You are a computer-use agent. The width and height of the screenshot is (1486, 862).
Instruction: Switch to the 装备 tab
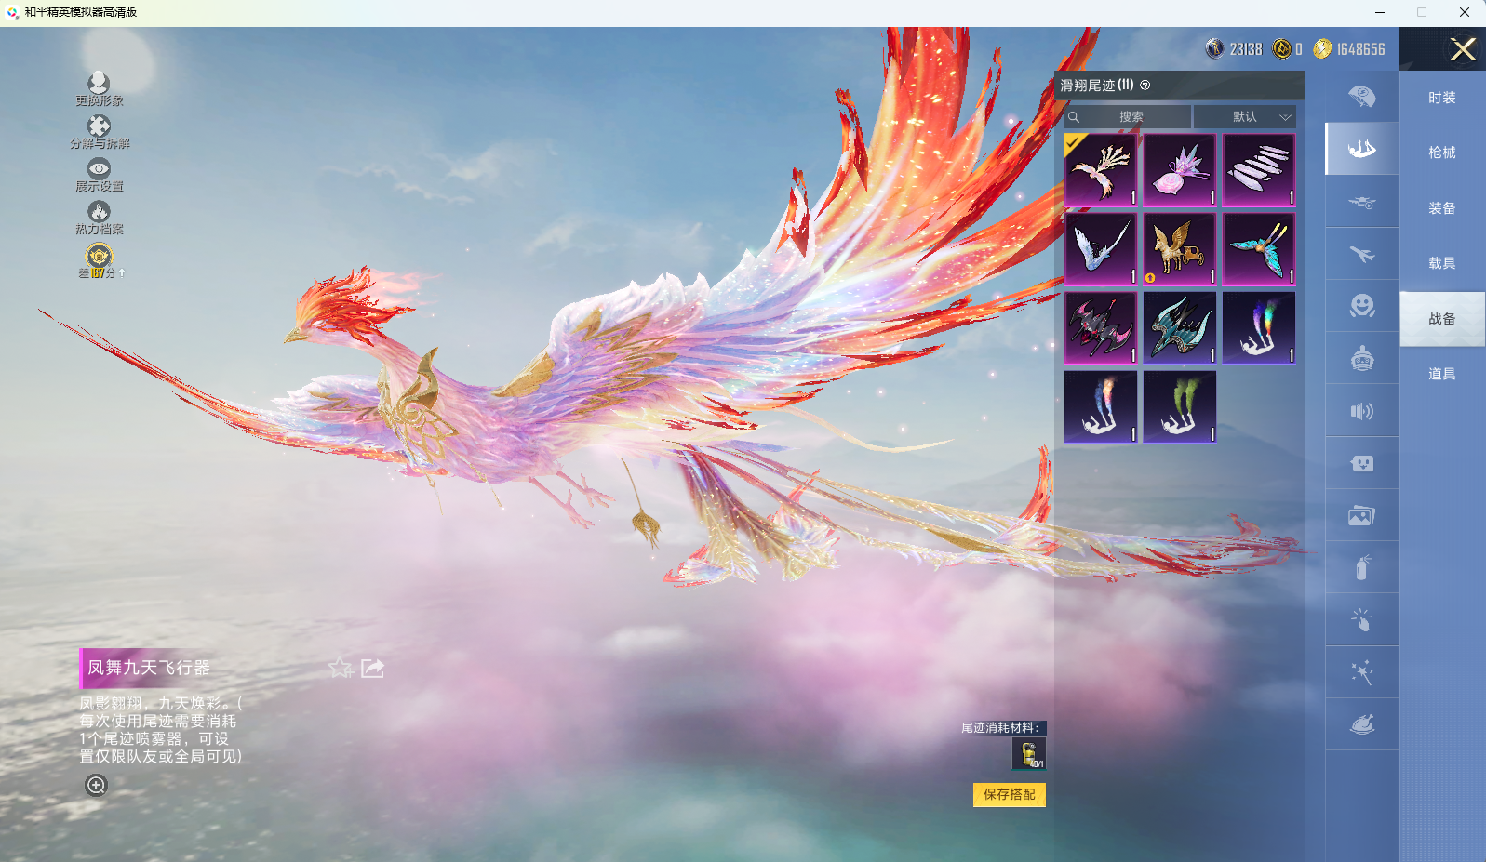(x=1442, y=208)
